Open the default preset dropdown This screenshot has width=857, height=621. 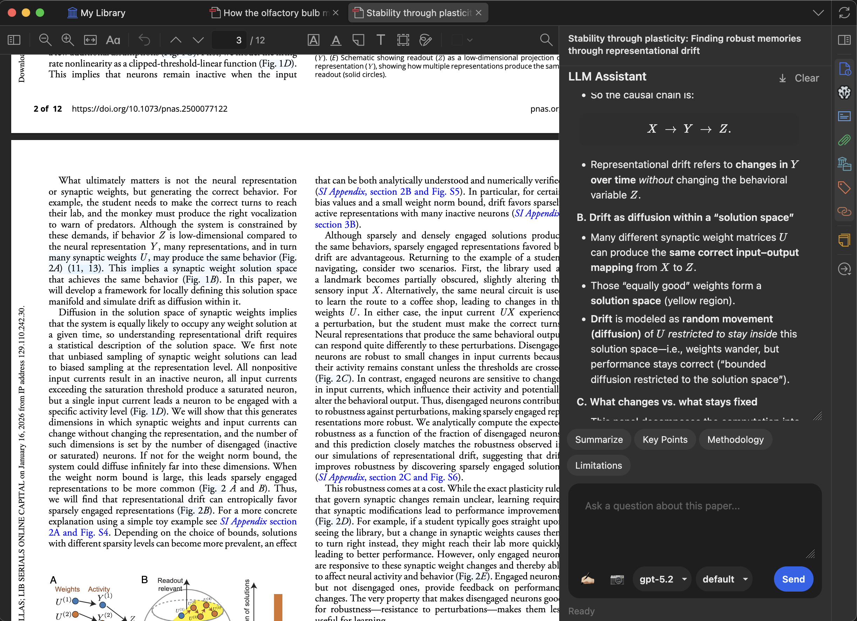(724, 579)
